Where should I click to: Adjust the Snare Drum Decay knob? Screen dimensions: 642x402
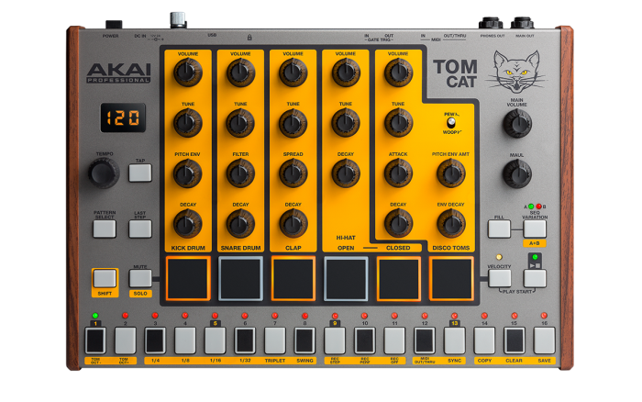(x=240, y=224)
